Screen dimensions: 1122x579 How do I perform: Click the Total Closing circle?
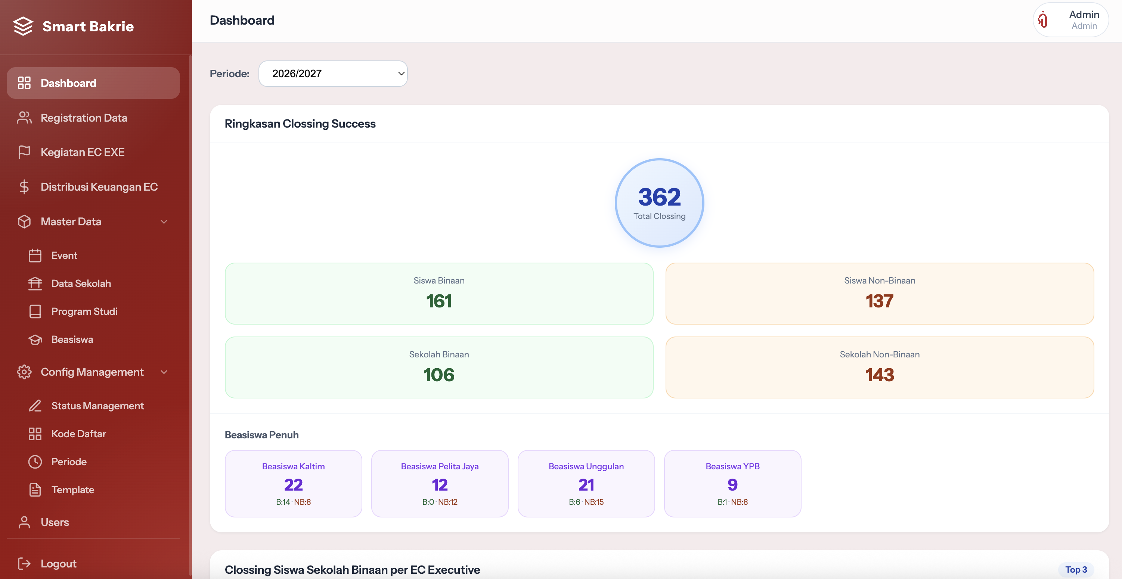pos(660,203)
